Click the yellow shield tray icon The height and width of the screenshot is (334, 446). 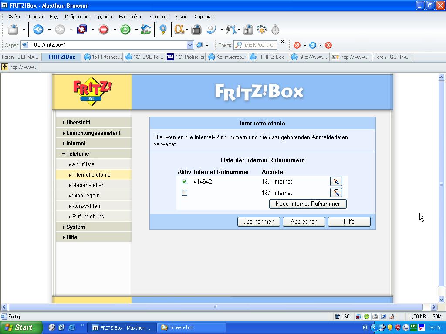[x=390, y=327]
